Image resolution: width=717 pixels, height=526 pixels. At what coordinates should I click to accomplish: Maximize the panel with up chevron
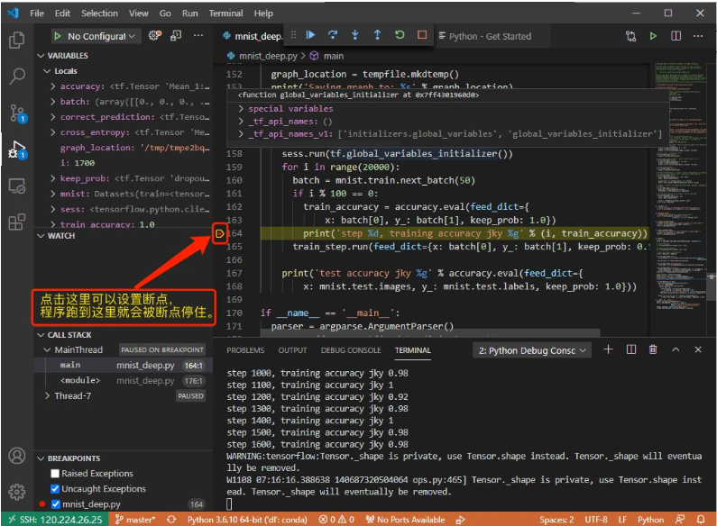(676, 349)
